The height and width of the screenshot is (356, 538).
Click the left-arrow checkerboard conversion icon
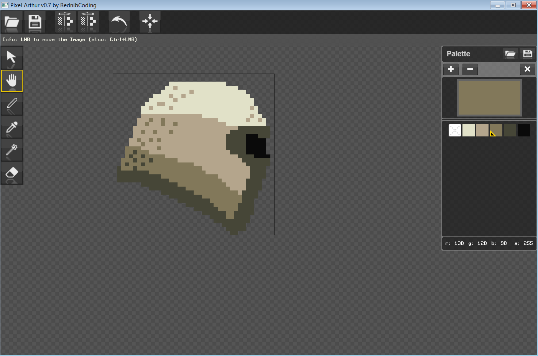coord(88,21)
